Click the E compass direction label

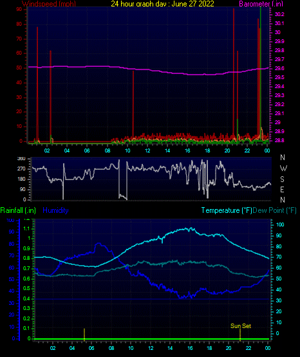[x=282, y=189]
